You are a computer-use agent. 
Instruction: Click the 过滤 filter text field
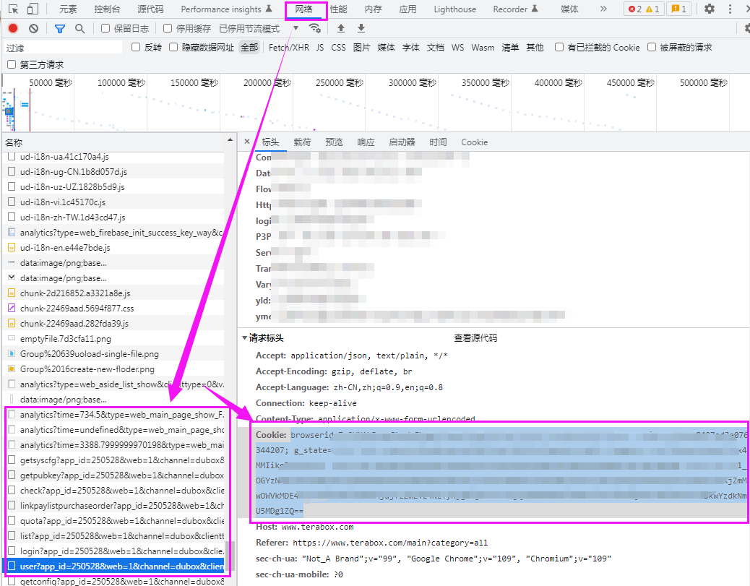64,48
